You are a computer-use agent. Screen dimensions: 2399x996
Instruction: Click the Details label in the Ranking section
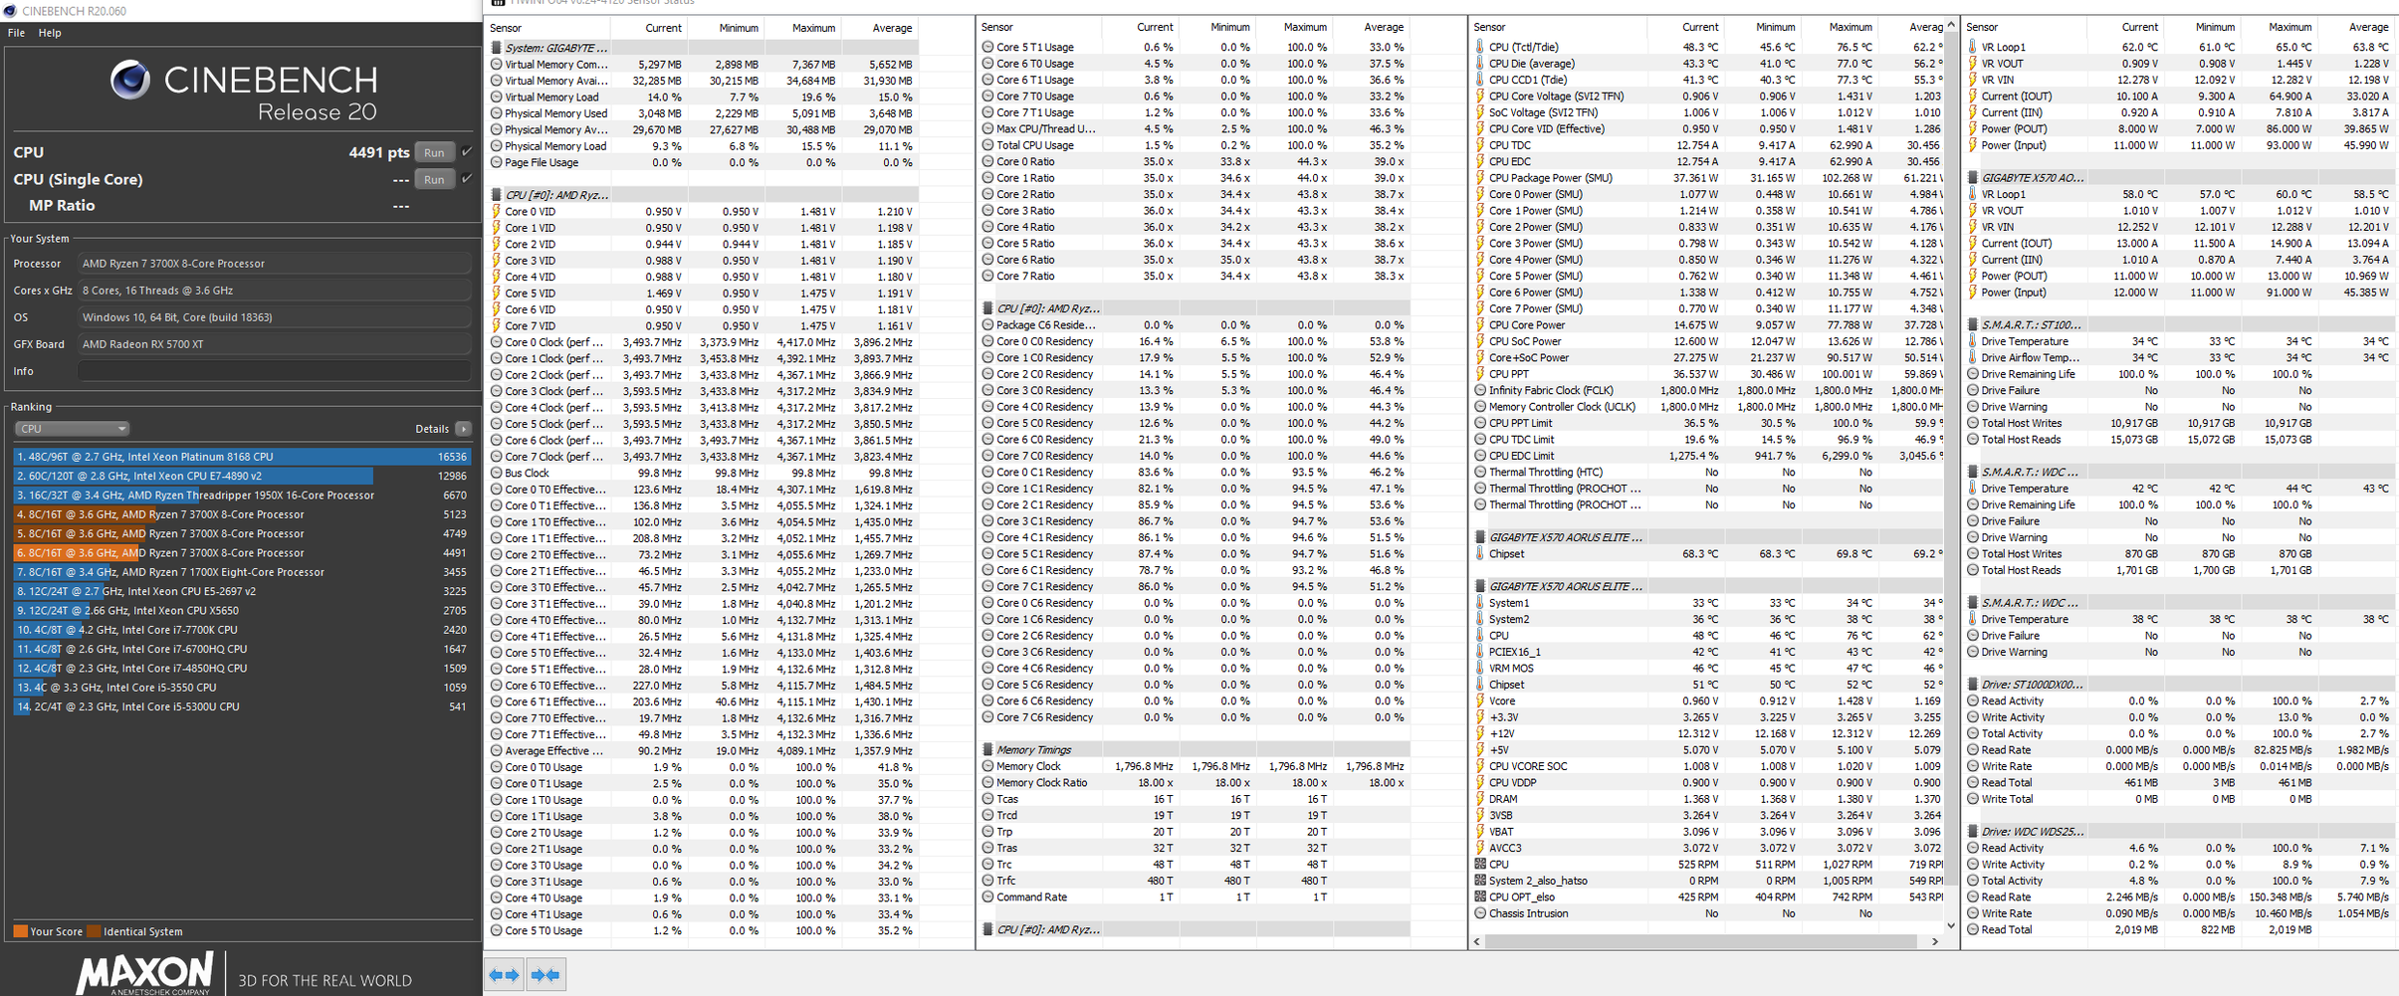[x=432, y=429]
